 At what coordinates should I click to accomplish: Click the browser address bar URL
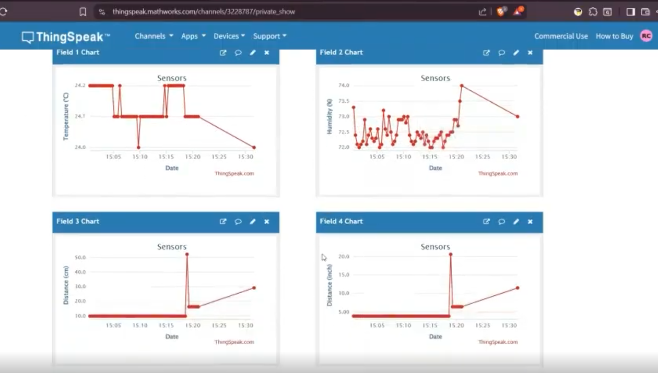(204, 11)
